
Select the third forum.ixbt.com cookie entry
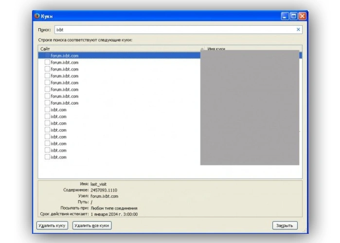[119, 69]
